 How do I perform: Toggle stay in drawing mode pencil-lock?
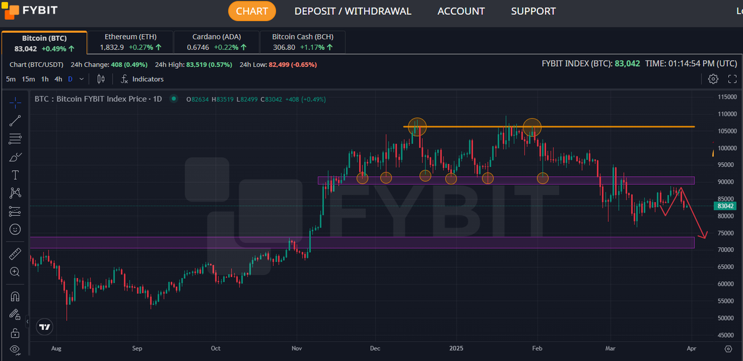coord(15,314)
